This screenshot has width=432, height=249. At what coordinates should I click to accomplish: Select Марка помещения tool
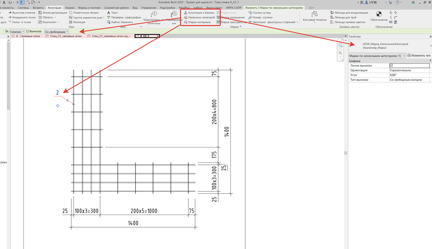[x=230, y=17]
